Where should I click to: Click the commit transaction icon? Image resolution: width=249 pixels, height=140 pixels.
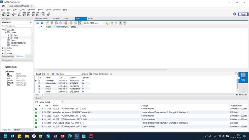71,23
